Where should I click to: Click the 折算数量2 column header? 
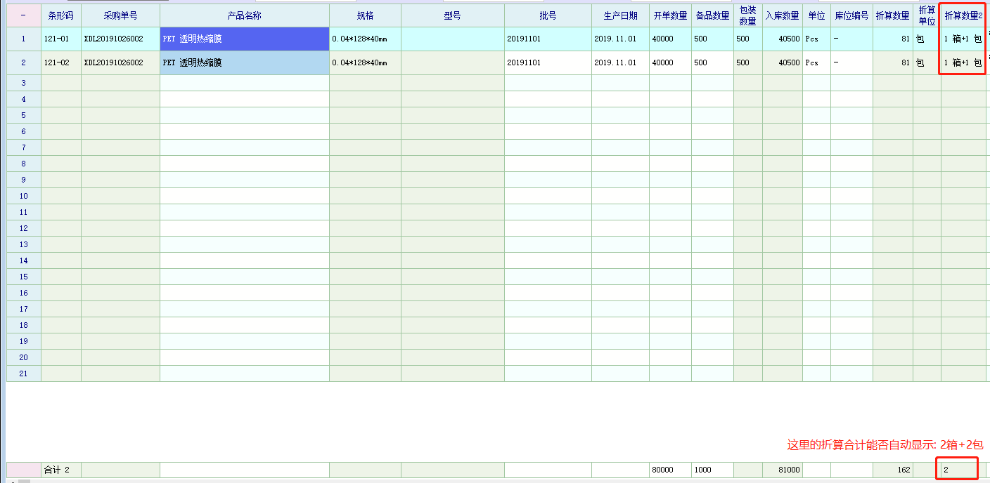pyautogui.click(x=963, y=15)
